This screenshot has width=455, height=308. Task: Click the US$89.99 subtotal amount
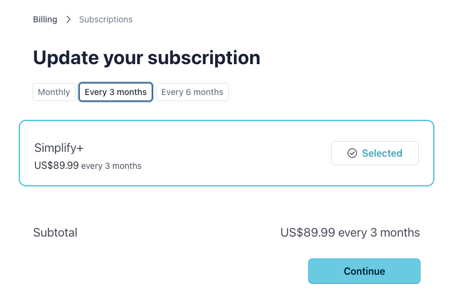[308, 232]
